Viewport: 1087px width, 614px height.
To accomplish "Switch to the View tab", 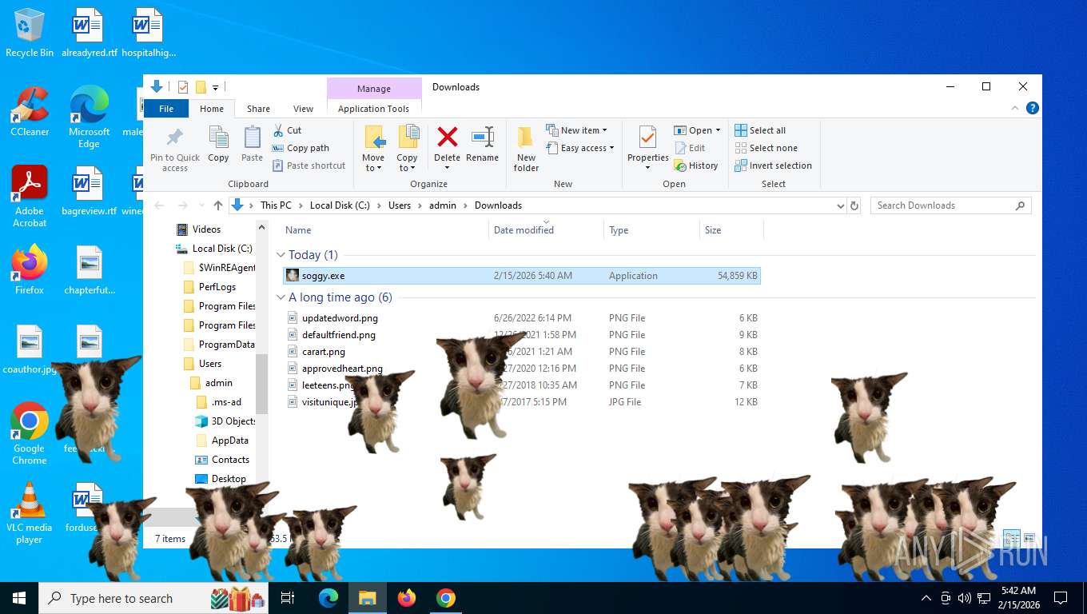I will 303,109.
